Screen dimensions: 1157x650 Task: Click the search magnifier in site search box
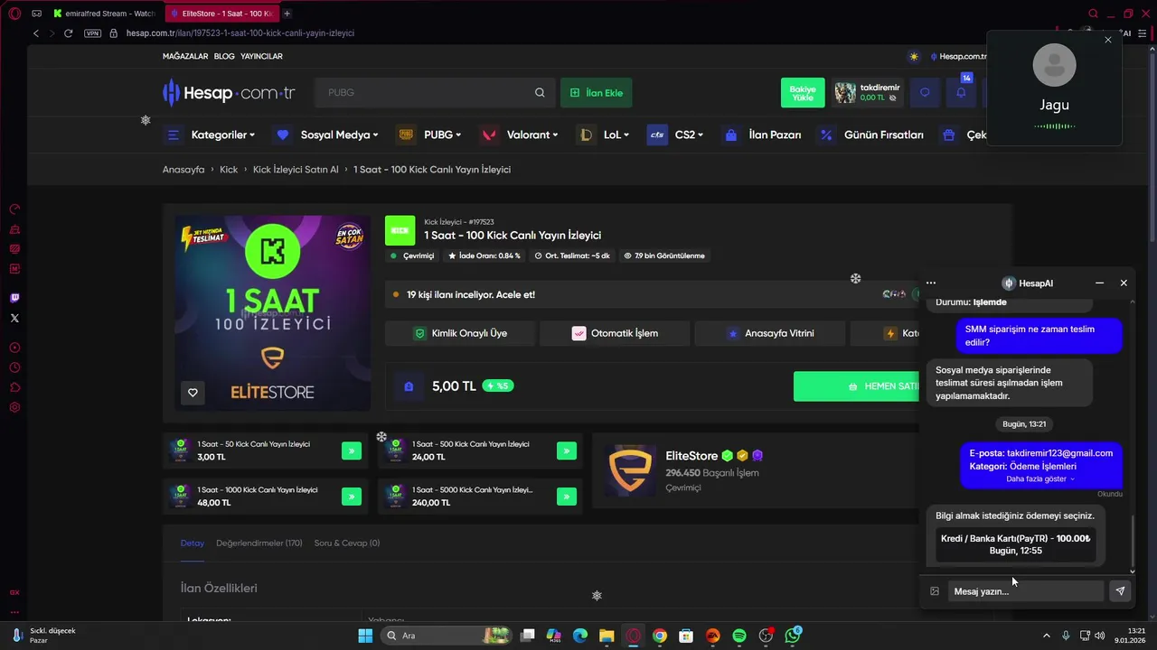click(x=540, y=93)
